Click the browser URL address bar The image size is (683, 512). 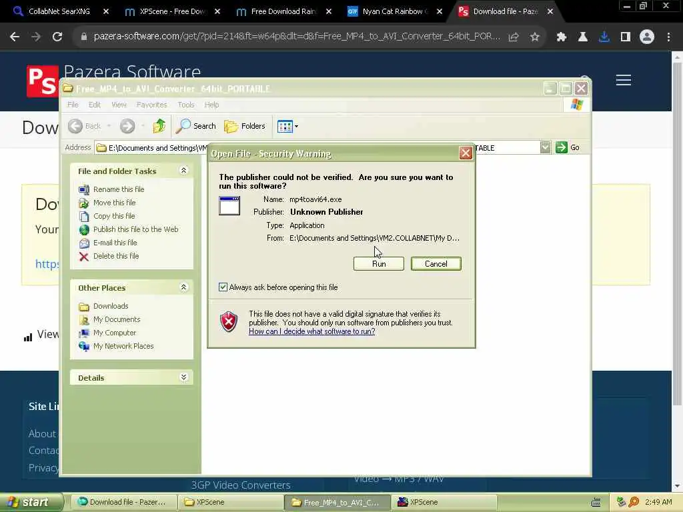click(x=296, y=37)
